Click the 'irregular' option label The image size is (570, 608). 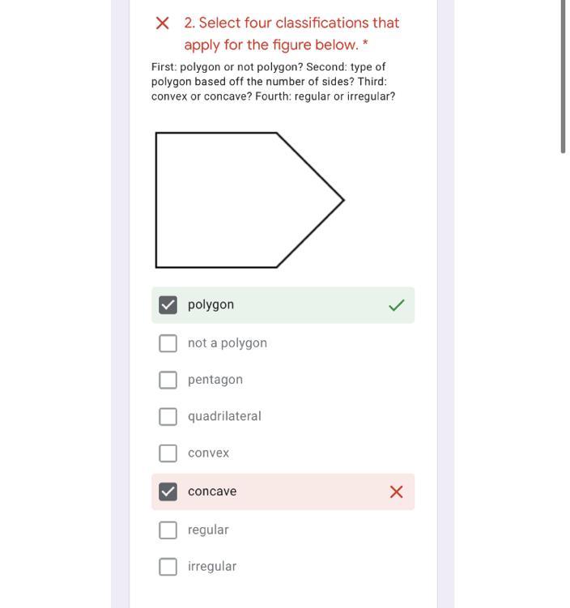coord(212,567)
